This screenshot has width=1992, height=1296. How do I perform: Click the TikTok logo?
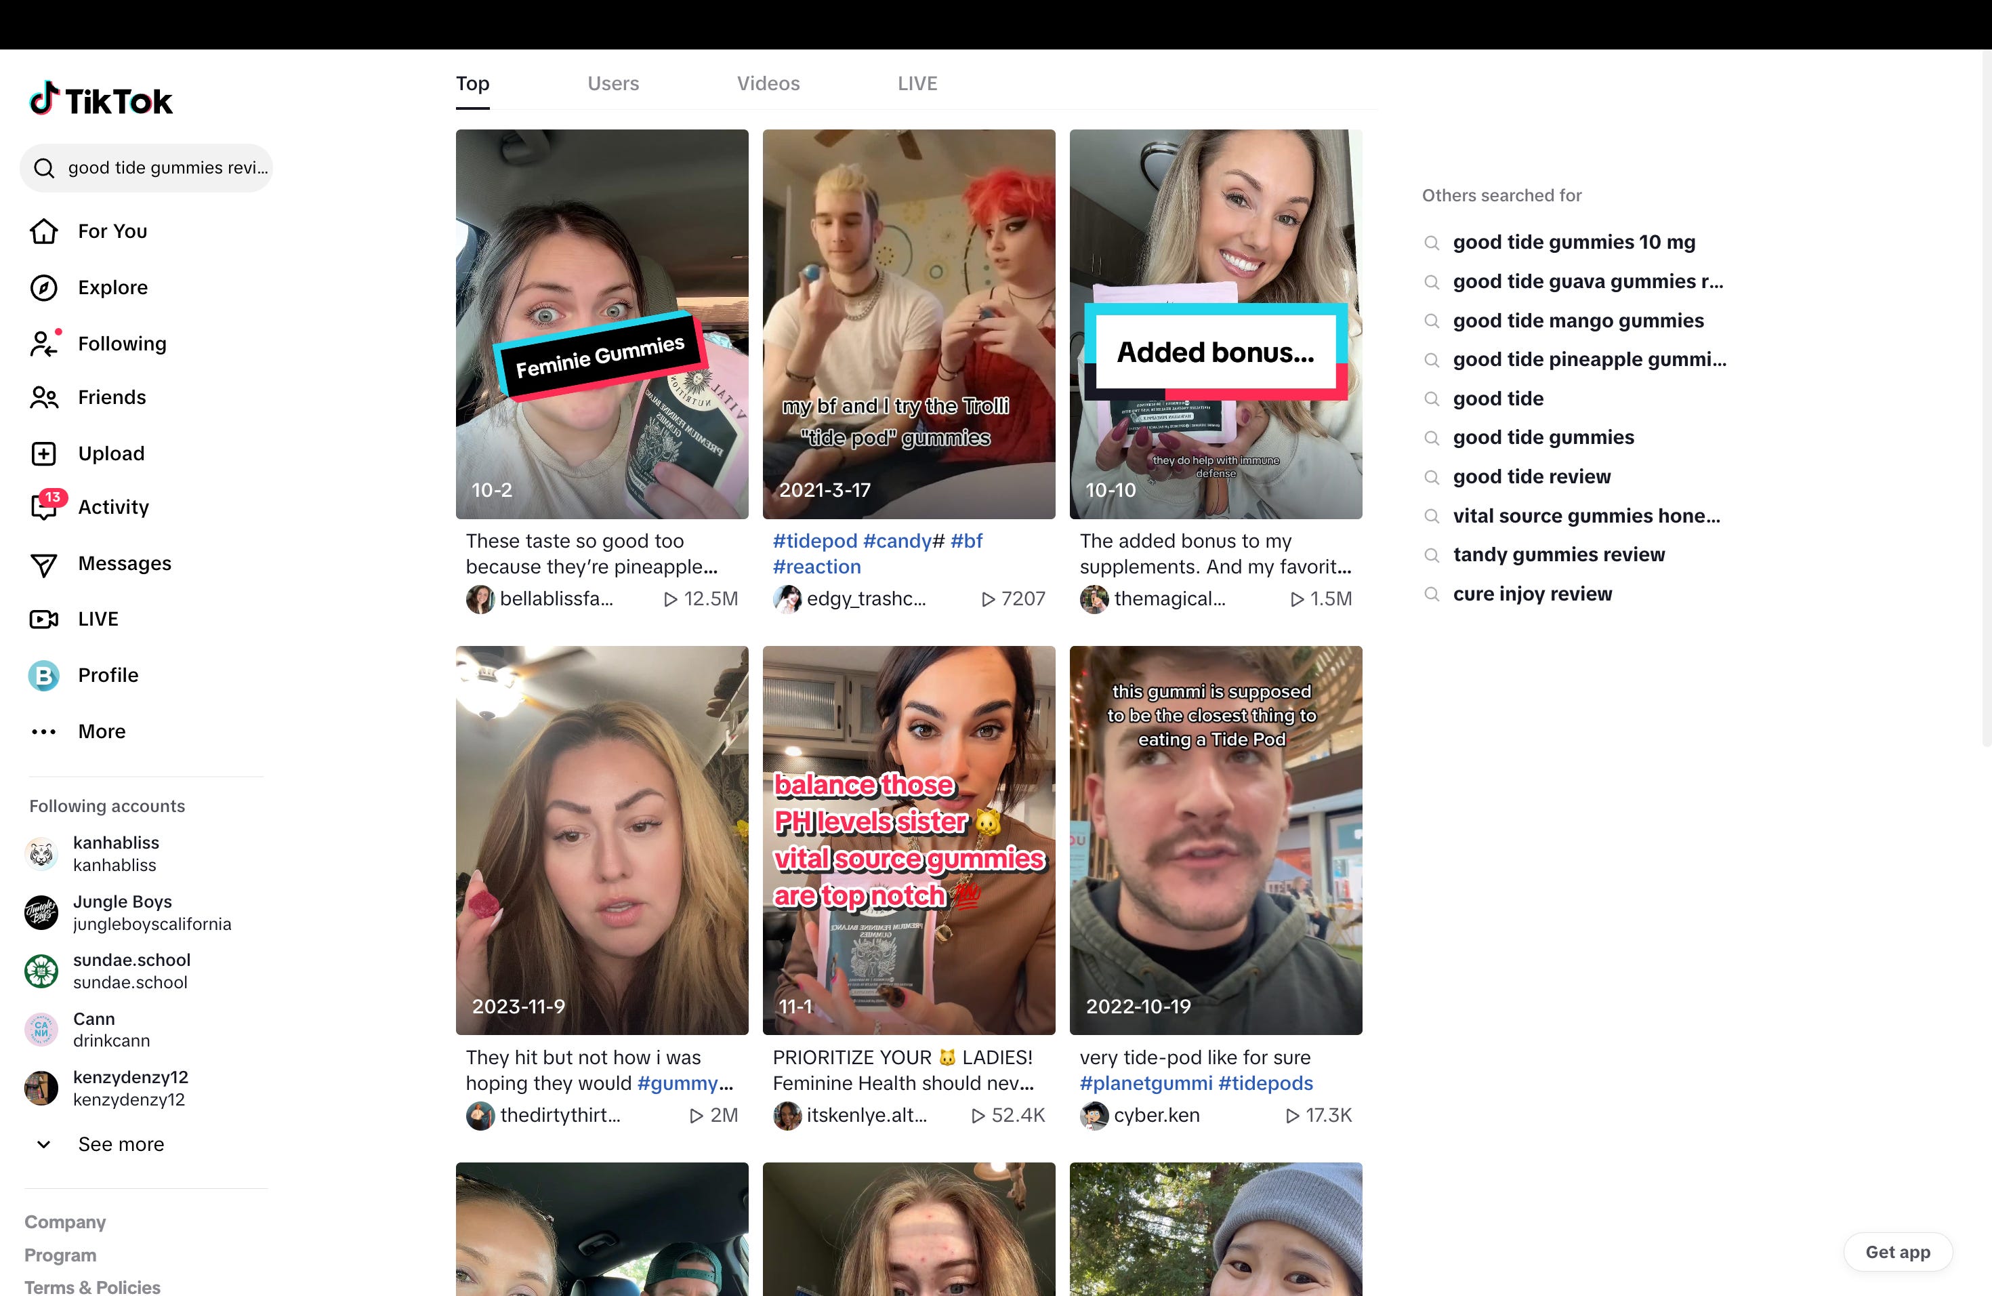100,100
